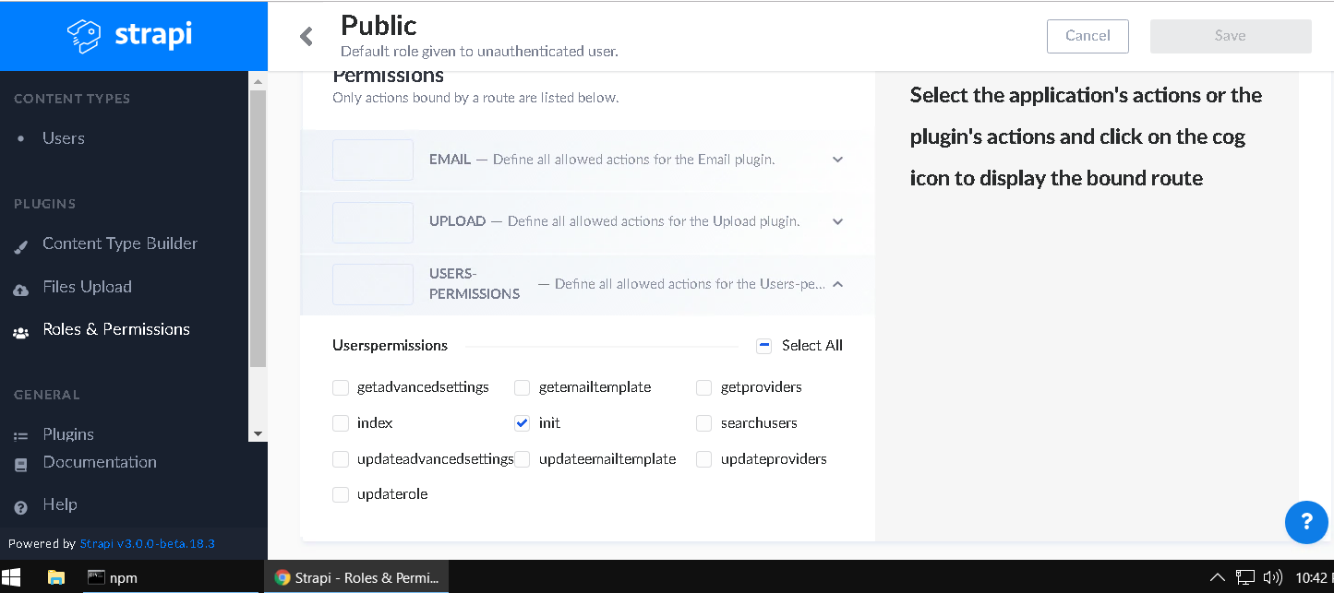This screenshot has height=593, width=1334.
Task: Click the blue floating help bubble
Action: coord(1306,523)
